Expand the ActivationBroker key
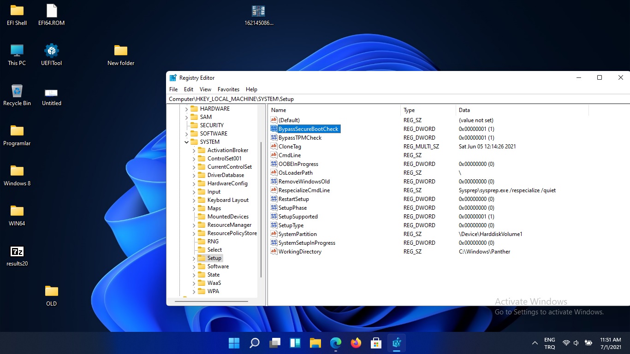630x354 pixels. tap(194, 150)
